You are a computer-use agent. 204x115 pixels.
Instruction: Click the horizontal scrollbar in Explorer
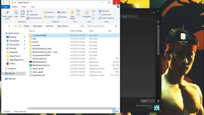(x=72, y=108)
